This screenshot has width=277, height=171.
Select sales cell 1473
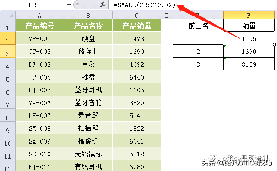[x=137, y=38]
